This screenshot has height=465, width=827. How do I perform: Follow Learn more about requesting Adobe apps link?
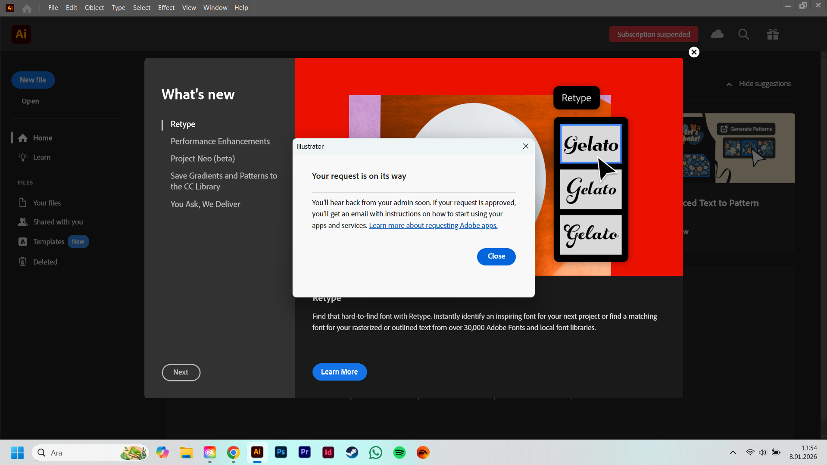[433, 225]
